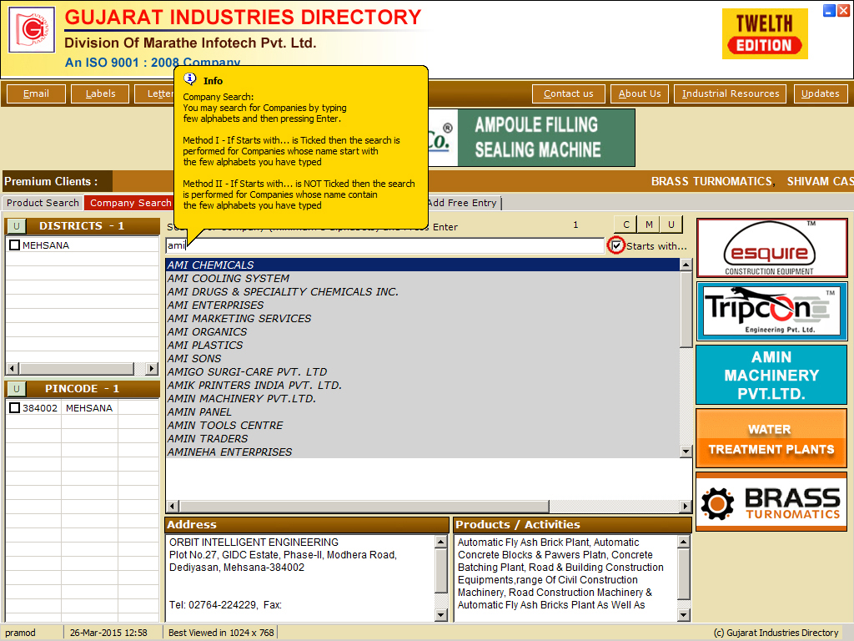Open Industrial Resources

(731, 93)
